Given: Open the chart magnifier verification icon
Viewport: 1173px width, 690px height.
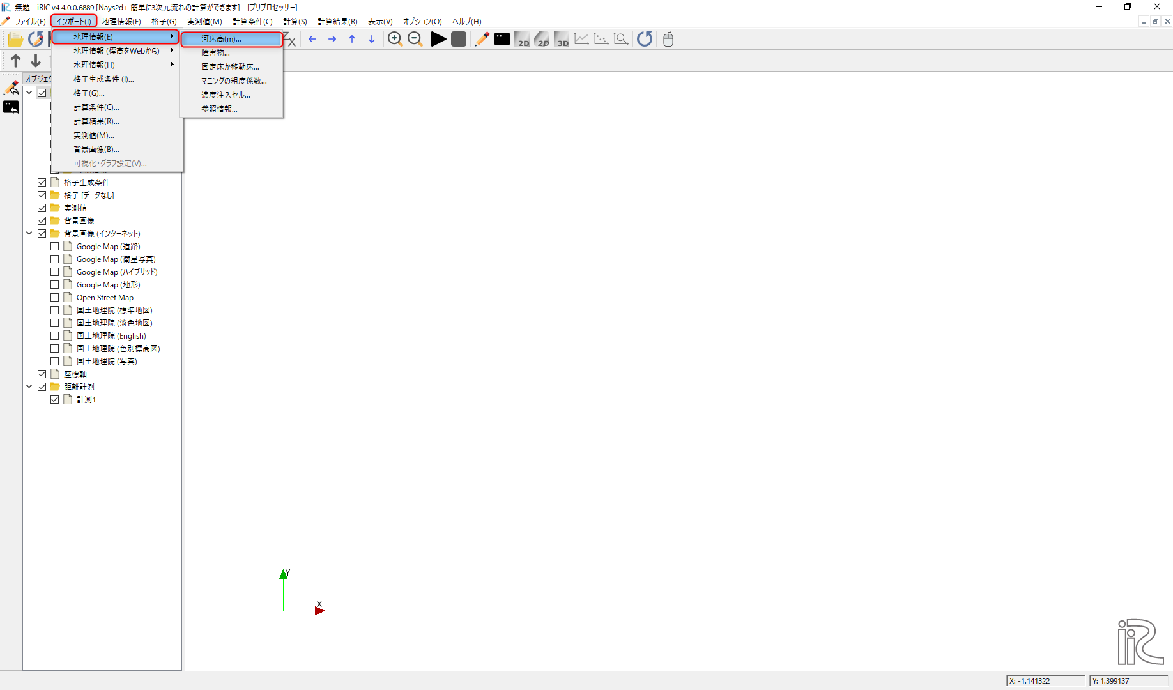Looking at the screenshot, I should [621, 40].
